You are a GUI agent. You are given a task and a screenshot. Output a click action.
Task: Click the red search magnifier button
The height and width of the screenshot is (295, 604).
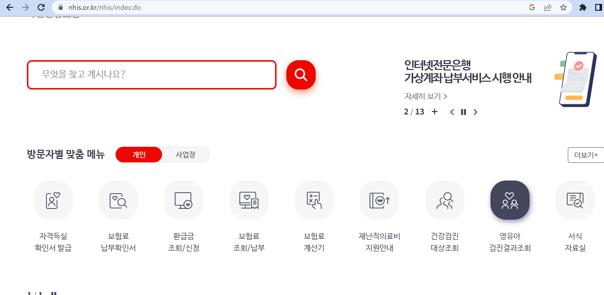point(301,74)
